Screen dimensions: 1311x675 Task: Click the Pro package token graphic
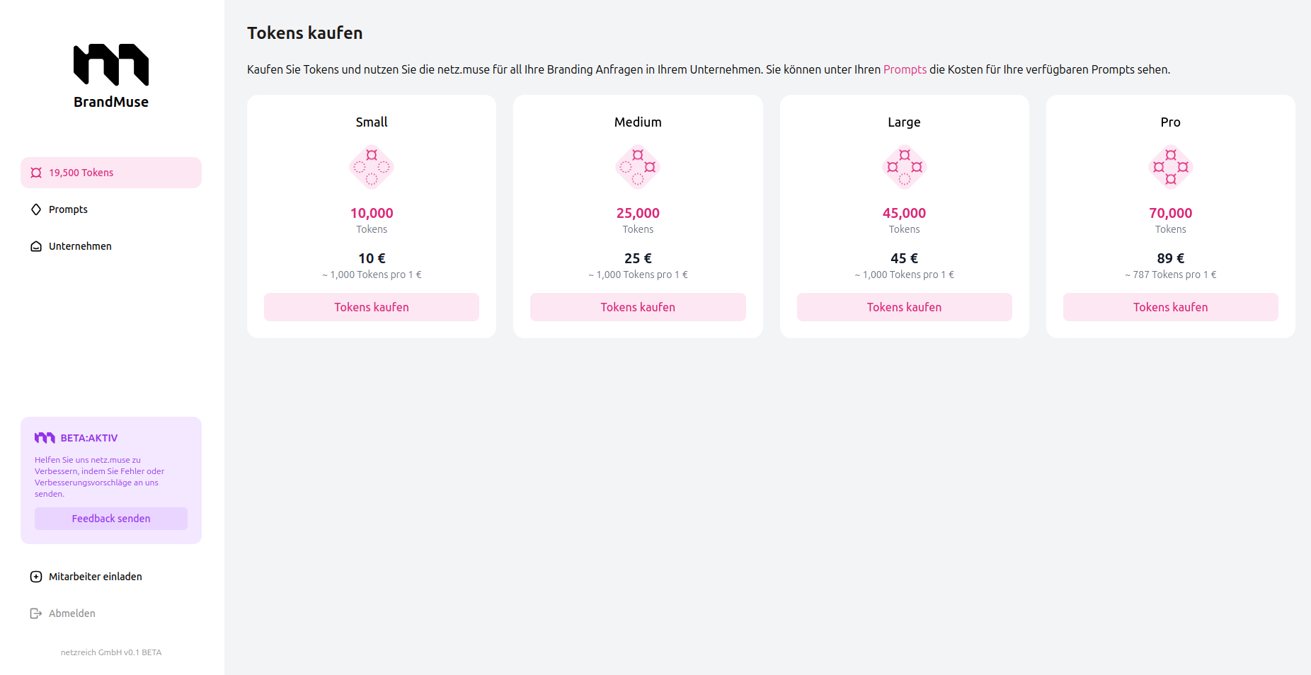[x=1171, y=167]
